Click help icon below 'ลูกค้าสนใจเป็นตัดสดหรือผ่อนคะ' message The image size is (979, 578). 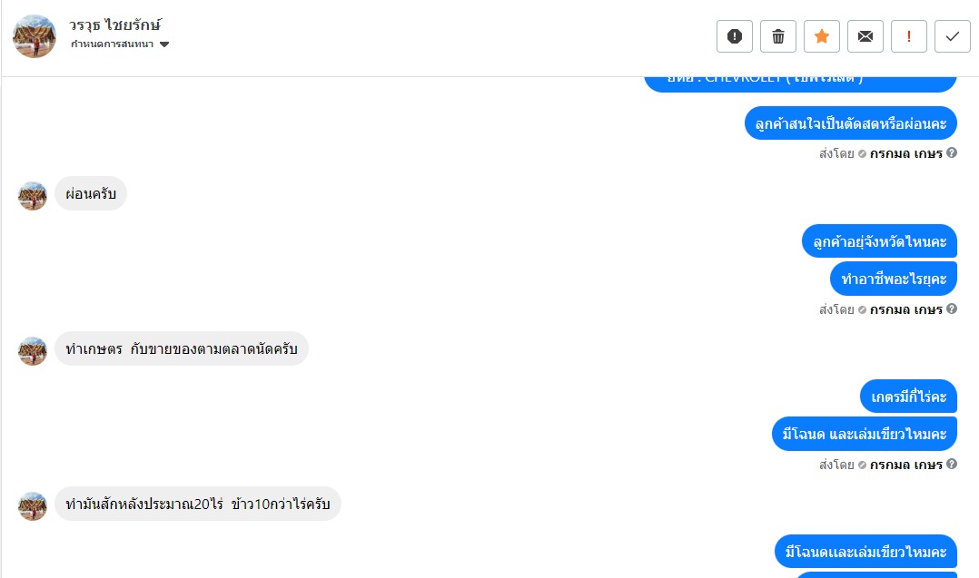(952, 153)
